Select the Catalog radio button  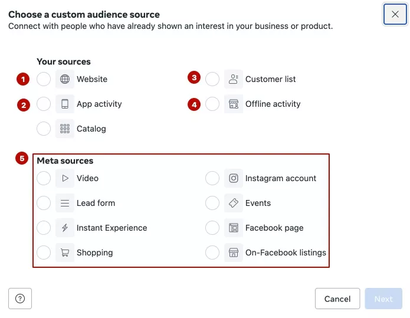pyautogui.click(x=44, y=129)
